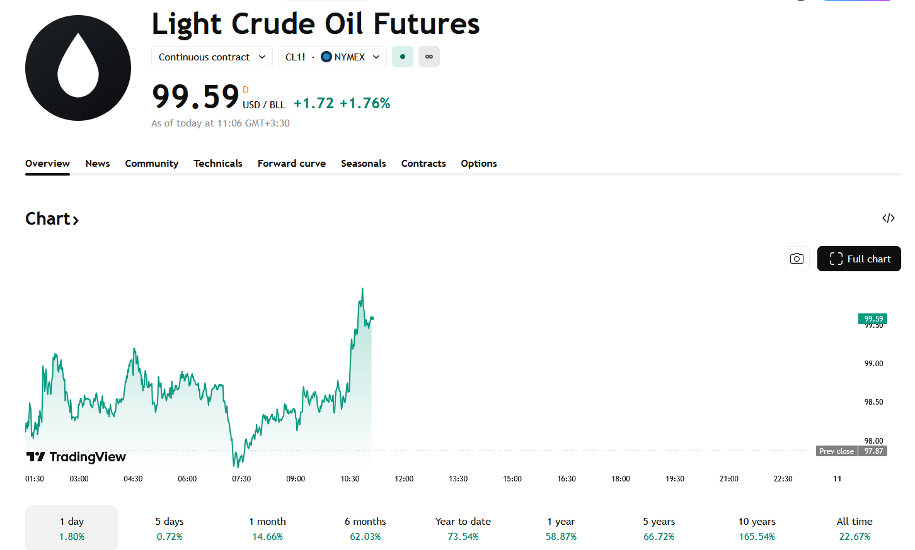Select the 1 month range
Viewport: 915px width, 550px height.
[x=267, y=528]
